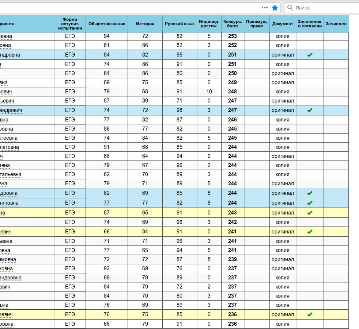Screen dimensions: 359x329
Task: Click checkmark in yellow row scoring 241
Action: 310,232
